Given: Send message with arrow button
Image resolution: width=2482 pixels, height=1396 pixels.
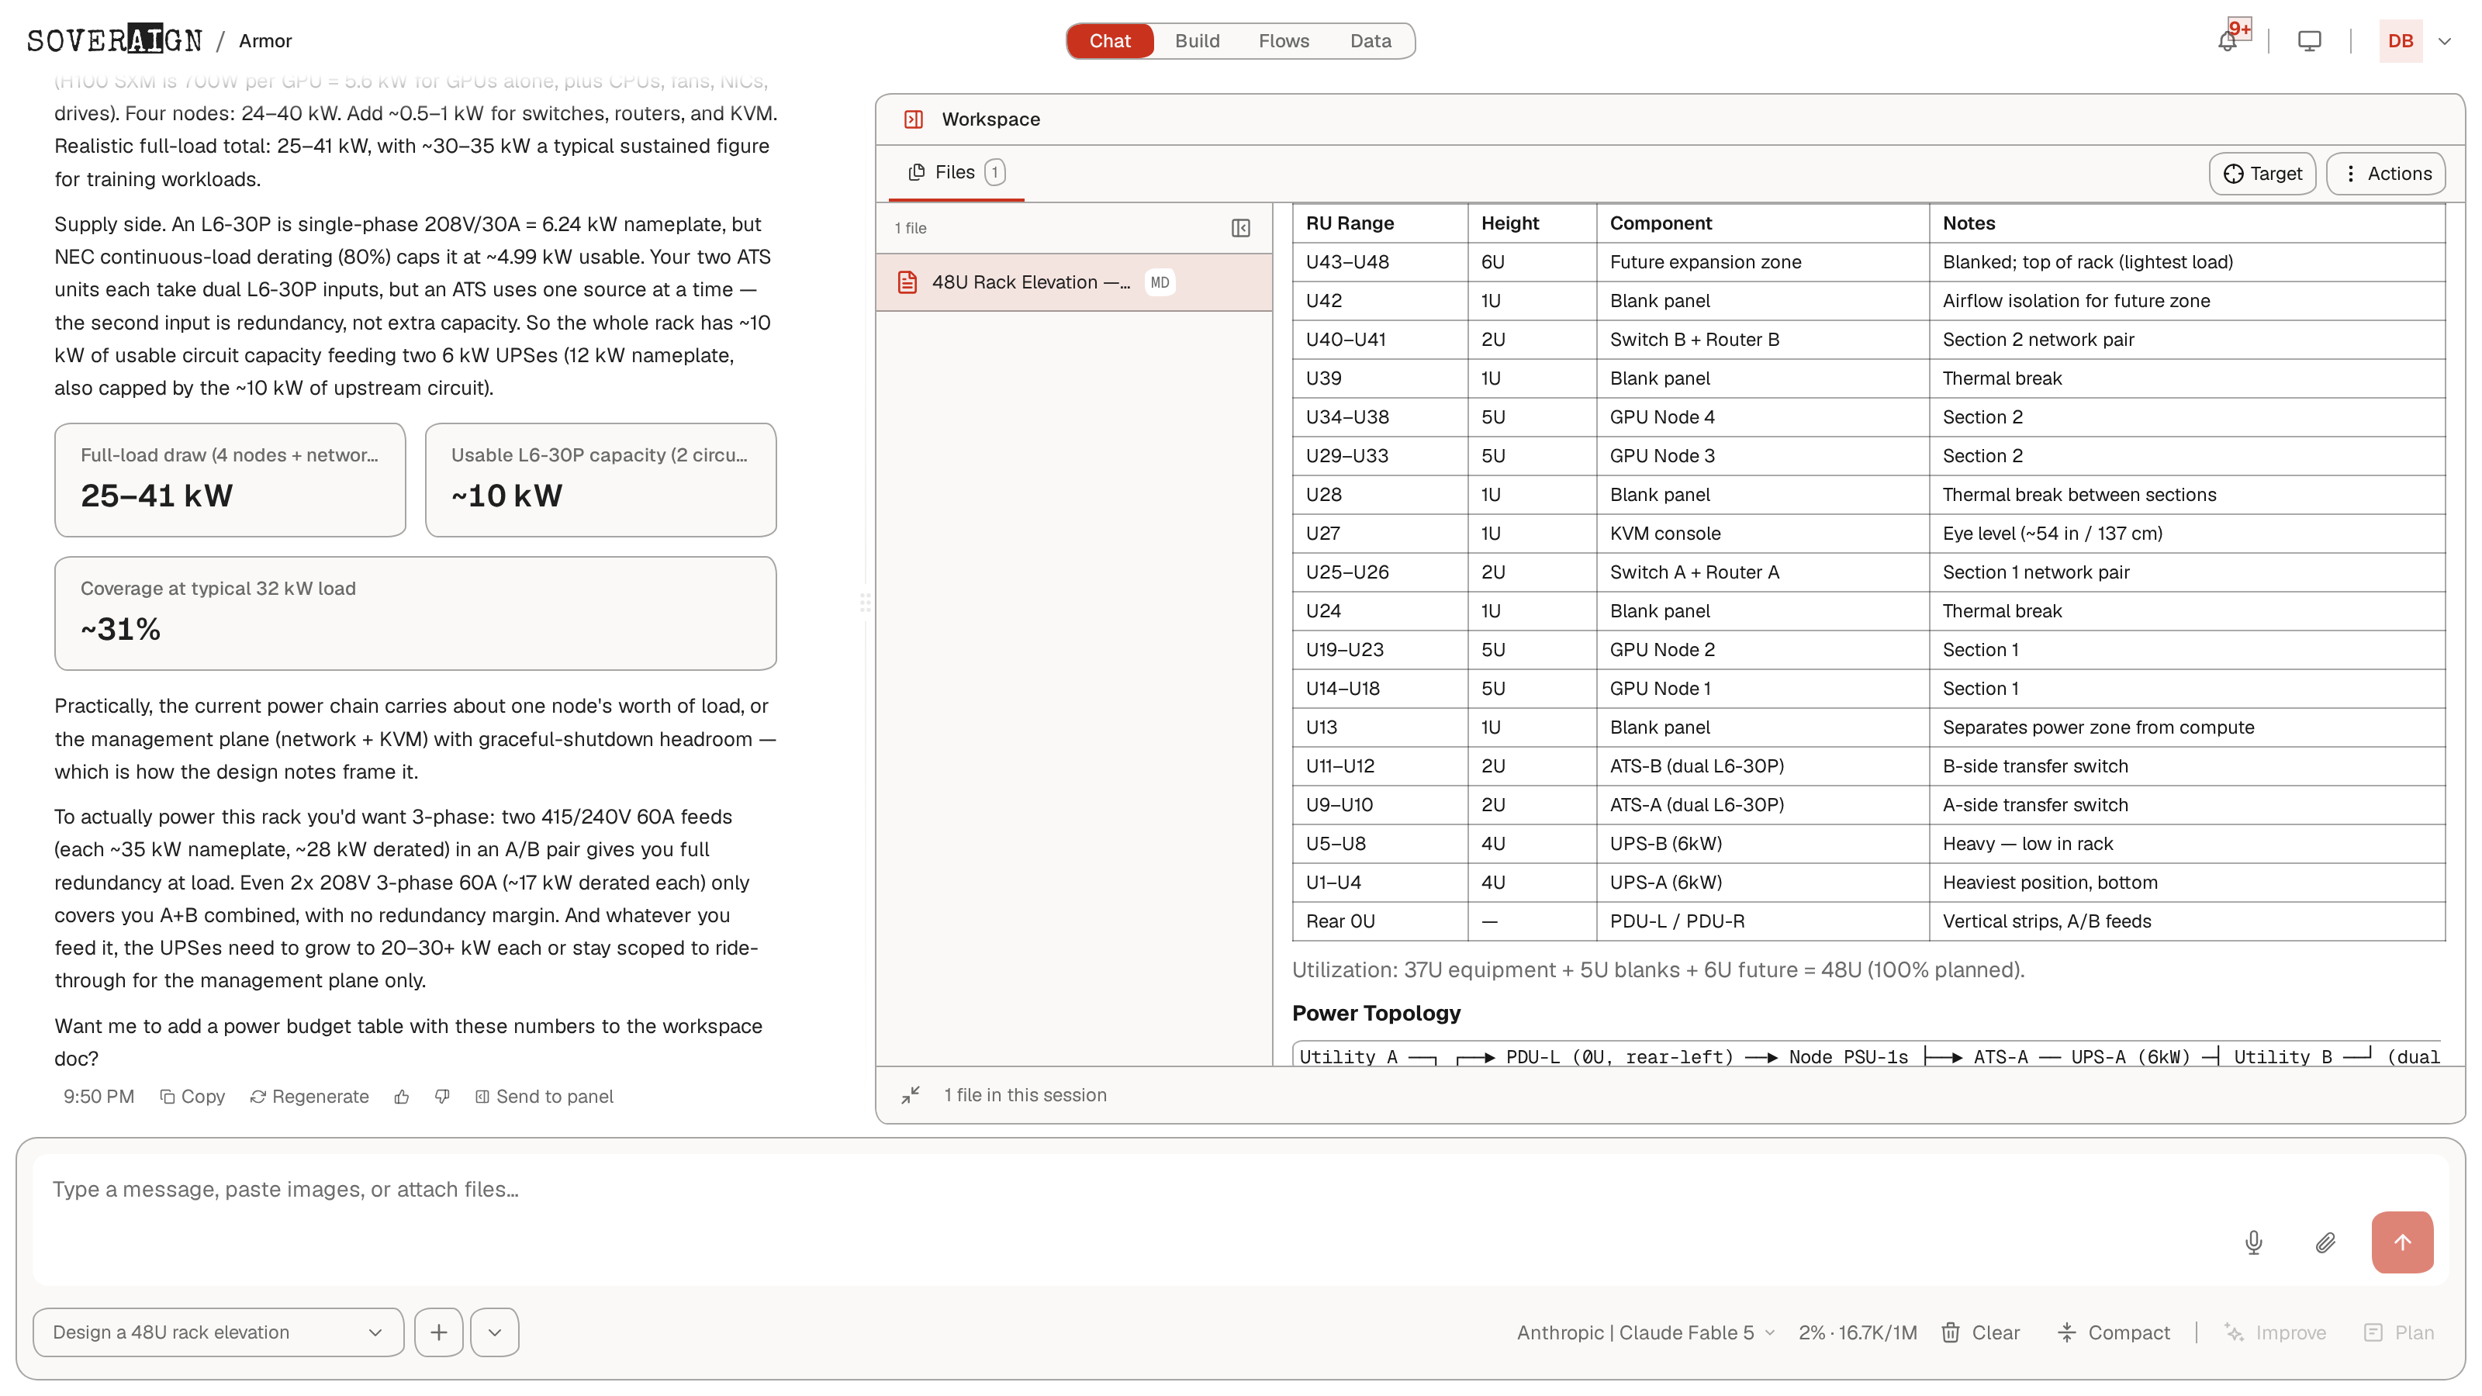Looking at the screenshot, I should pyautogui.click(x=2402, y=1242).
